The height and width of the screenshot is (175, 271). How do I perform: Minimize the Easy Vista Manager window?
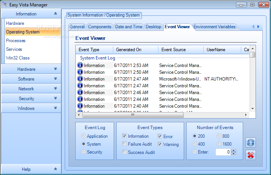241,5
